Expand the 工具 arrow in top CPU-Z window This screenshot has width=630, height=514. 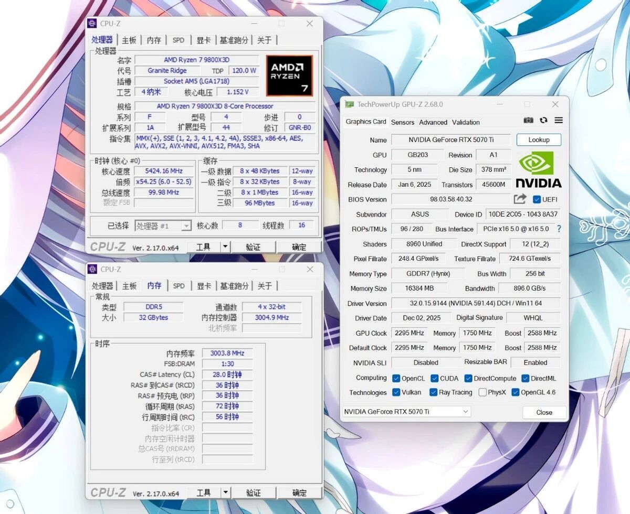(x=225, y=247)
